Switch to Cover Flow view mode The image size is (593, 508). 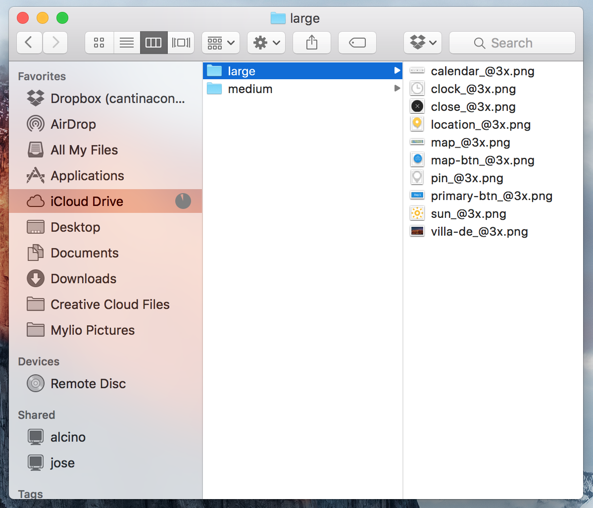pyautogui.click(x=181, y=43)
